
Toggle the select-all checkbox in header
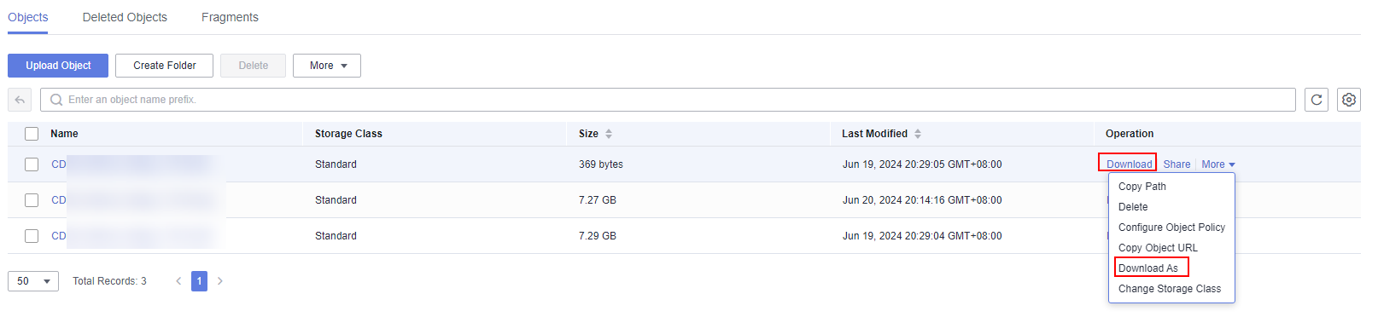pyautogui.click(x=32, y=134)
